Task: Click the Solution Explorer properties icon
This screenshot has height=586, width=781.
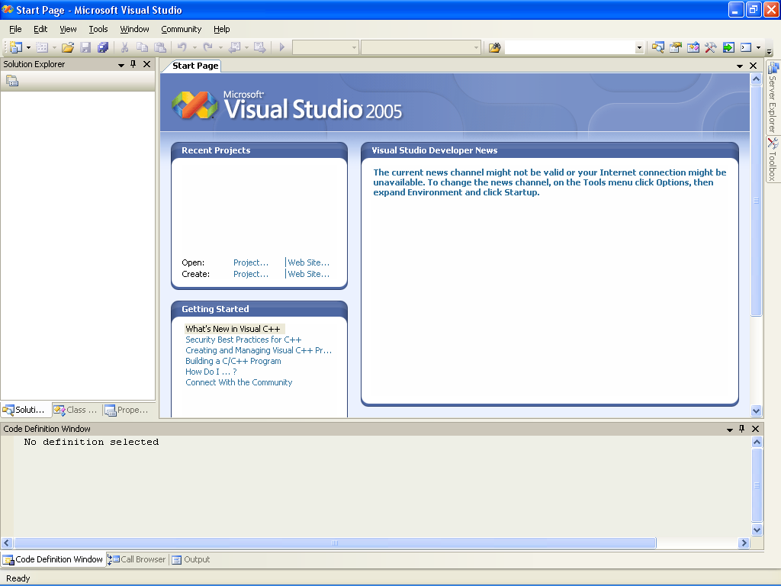Action: pos(12,80)
